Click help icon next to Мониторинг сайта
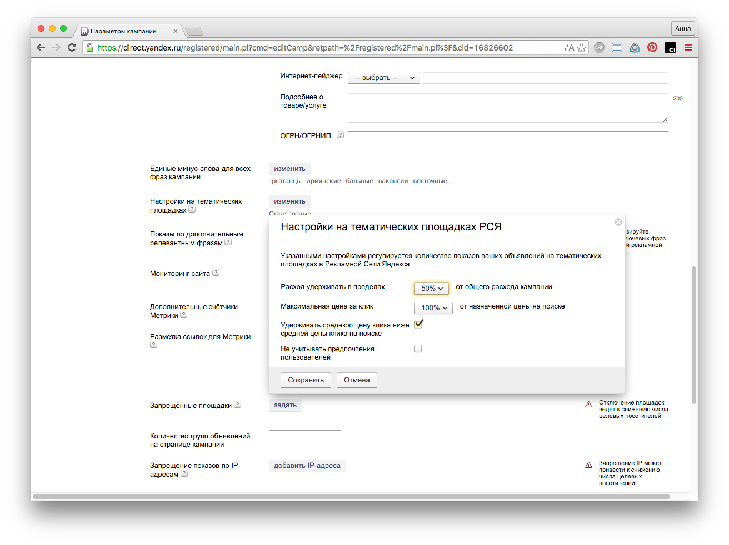The height and width of the screenshot is (545, 729). (216, 272)
